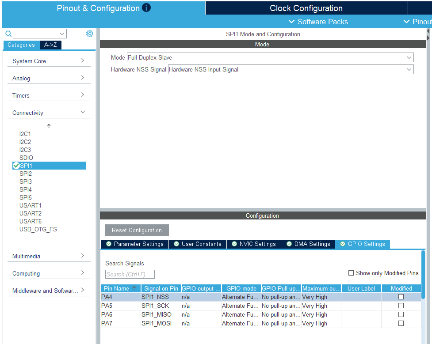This screenshot has width=432, height=344.
Task: Select the PA4 pin name cell
Action: tap(121, 297)
